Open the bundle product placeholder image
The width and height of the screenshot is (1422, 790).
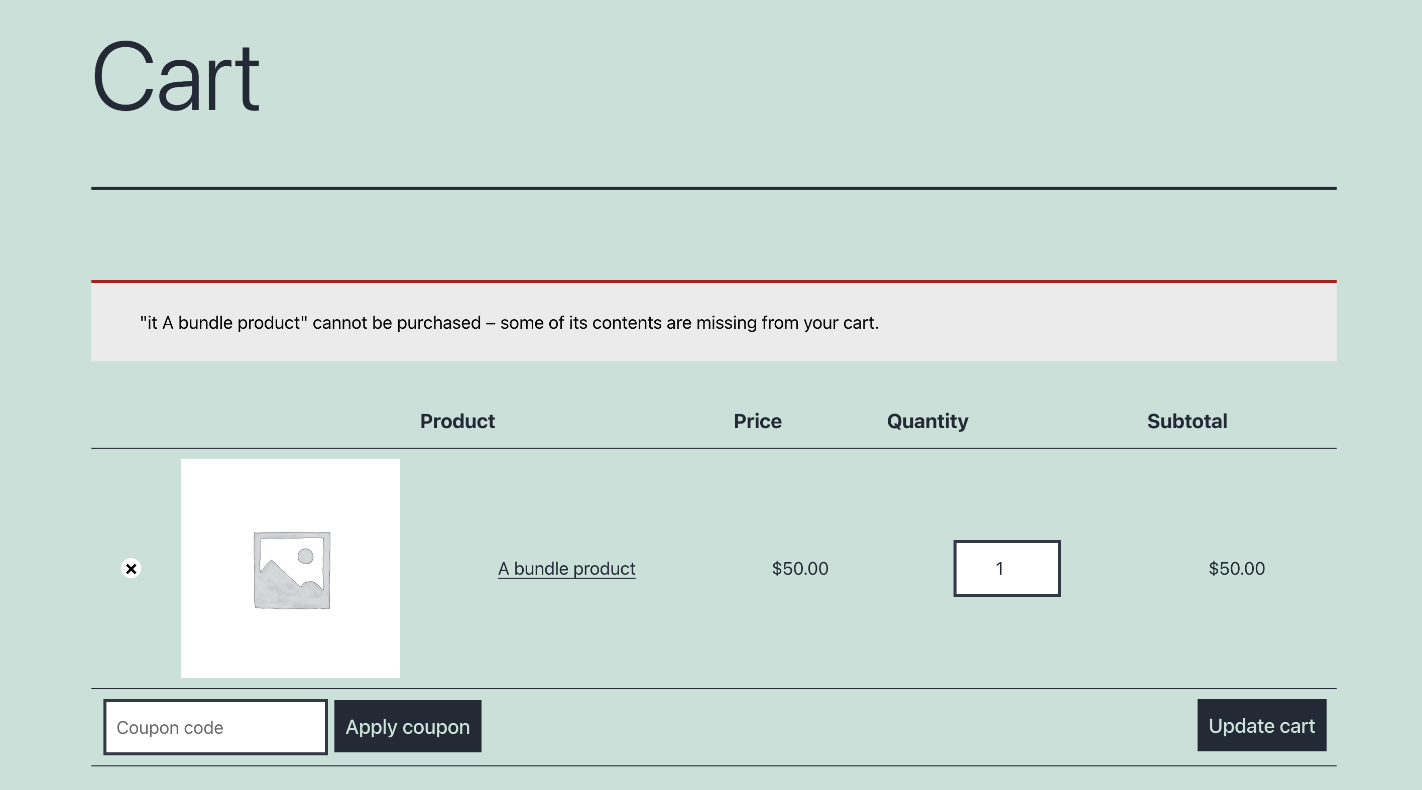(x=290, y=568)
